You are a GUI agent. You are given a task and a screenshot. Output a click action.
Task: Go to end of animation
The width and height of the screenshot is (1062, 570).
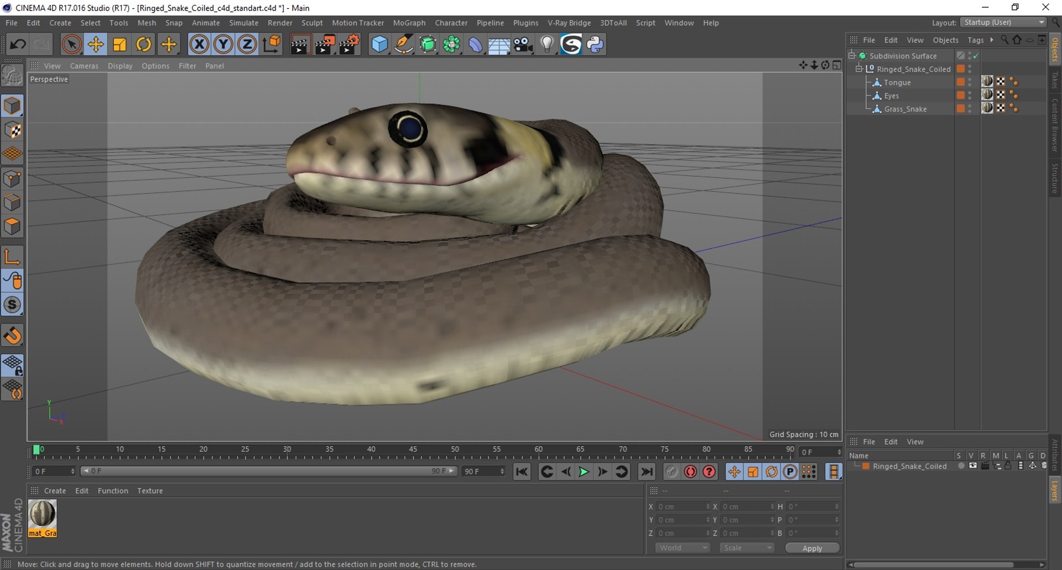[646, 472]
